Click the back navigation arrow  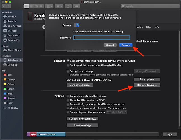pos(4,6)
